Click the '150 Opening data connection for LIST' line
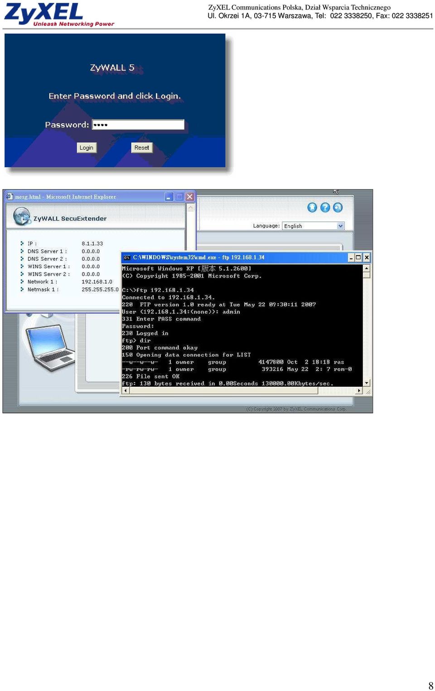Viewport: 435px width, 691px height. click(186, 355)
